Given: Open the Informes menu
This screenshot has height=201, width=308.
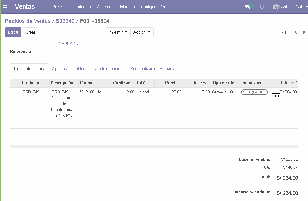Looking at the screenshot, I should [127, 7].
